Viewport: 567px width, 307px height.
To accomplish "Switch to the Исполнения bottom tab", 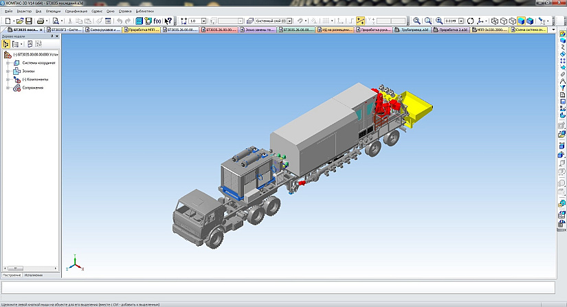I will click(33, 275).
